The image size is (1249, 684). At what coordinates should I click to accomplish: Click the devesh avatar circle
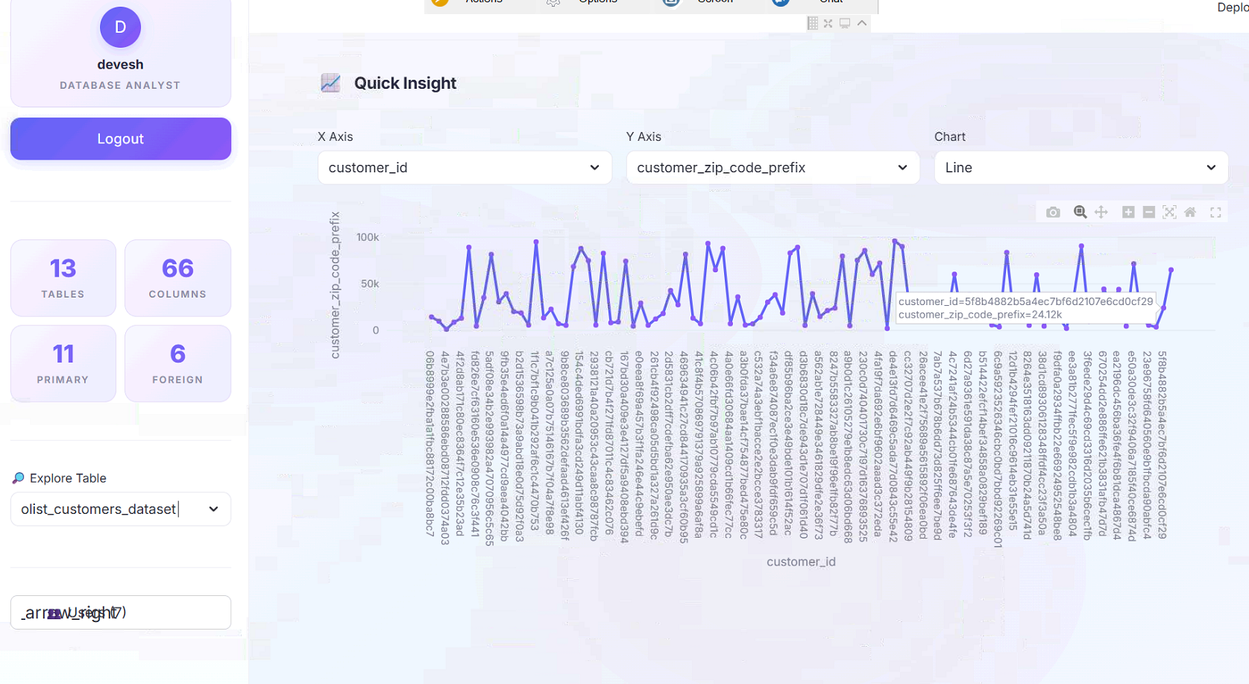coord(120,28)
